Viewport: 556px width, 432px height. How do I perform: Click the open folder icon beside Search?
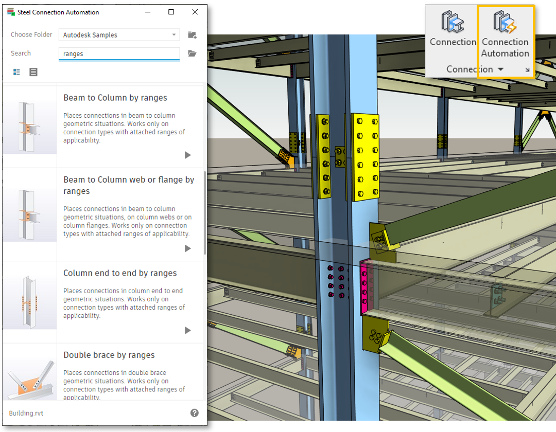[x=192, y=53]
